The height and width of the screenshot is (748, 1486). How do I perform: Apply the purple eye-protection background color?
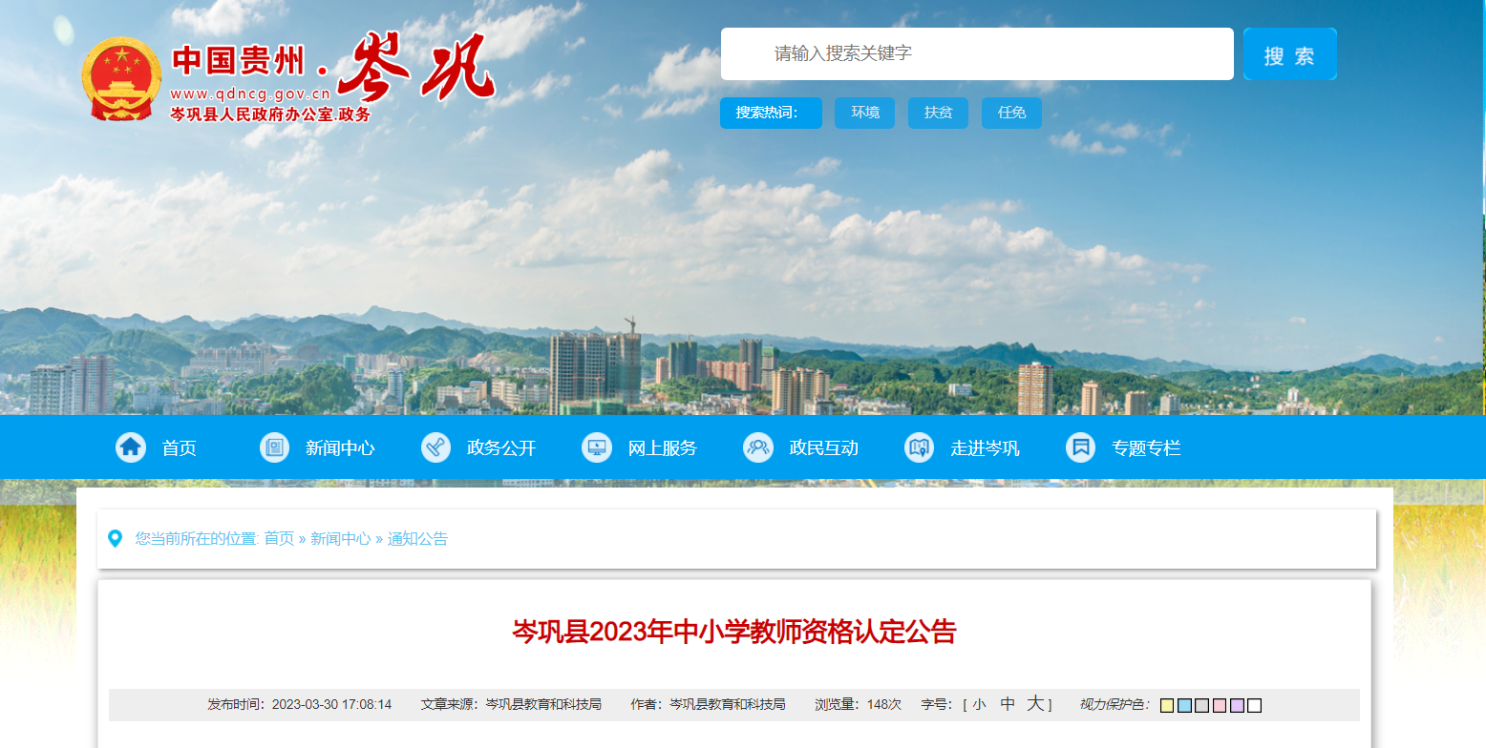[x=1237, y=706]
